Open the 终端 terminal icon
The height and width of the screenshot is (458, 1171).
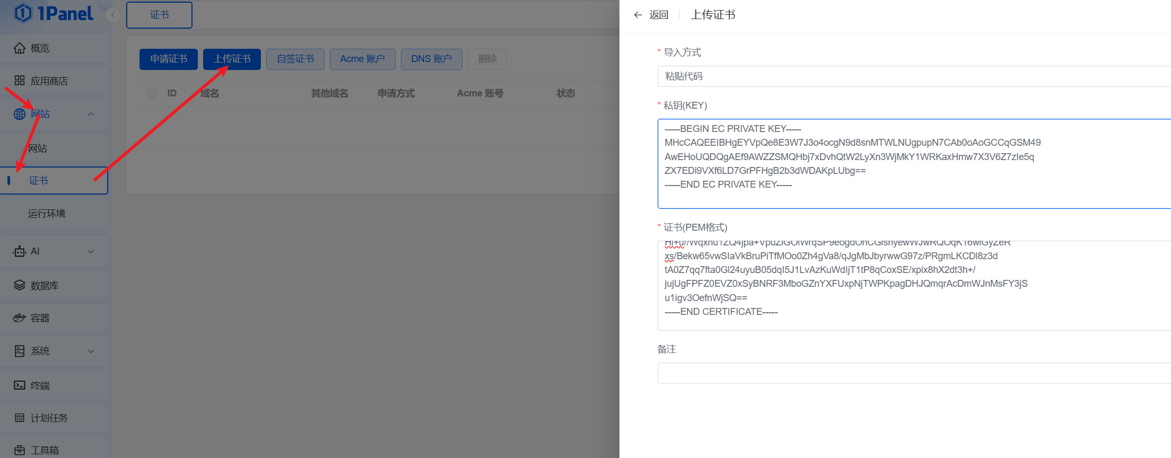[x=20, y=385]
